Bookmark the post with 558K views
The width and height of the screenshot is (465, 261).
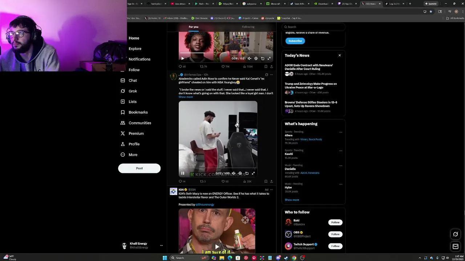(266, 67)
